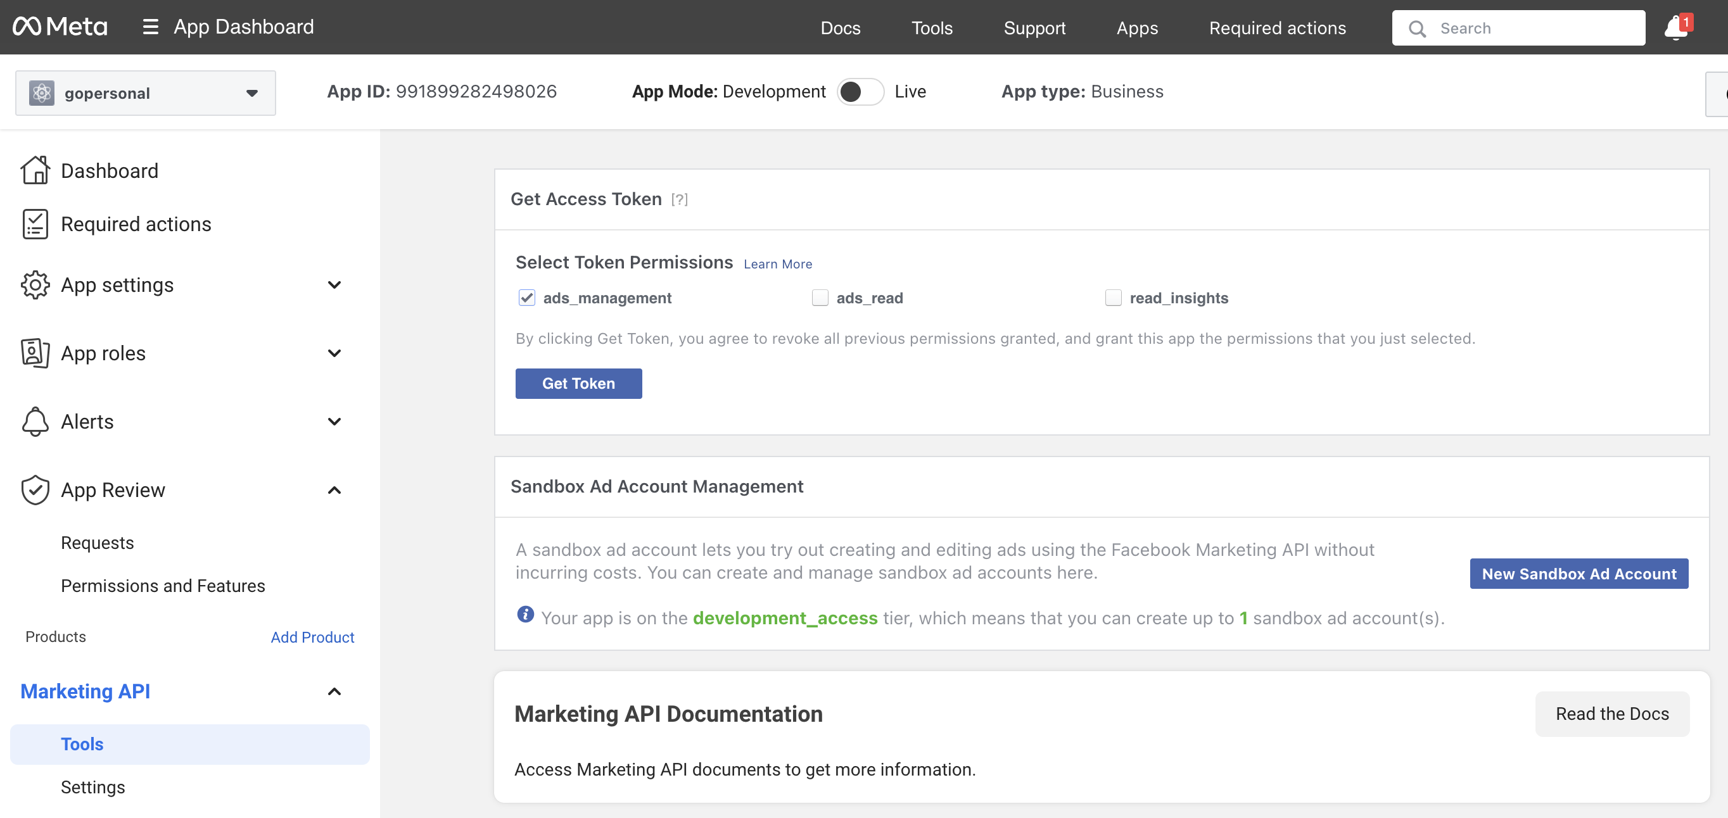
Task: Click the Get Token button
Action: (x=578, y=384)
